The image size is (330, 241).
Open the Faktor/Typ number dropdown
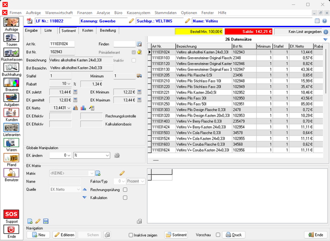coord(123,181)
